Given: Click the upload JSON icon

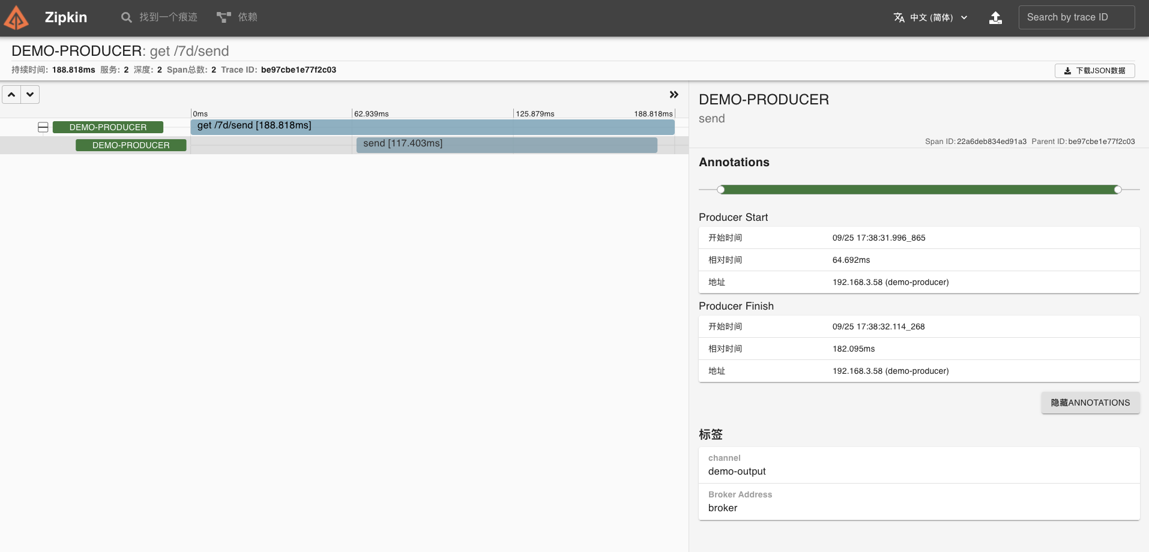Looking at the screenshot, I should click(995, 17).
